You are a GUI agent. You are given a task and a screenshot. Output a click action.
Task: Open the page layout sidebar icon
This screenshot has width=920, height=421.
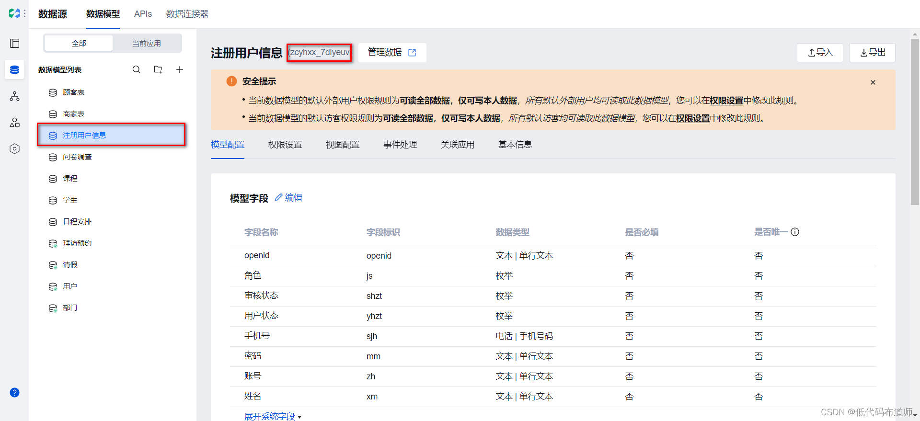15,44
